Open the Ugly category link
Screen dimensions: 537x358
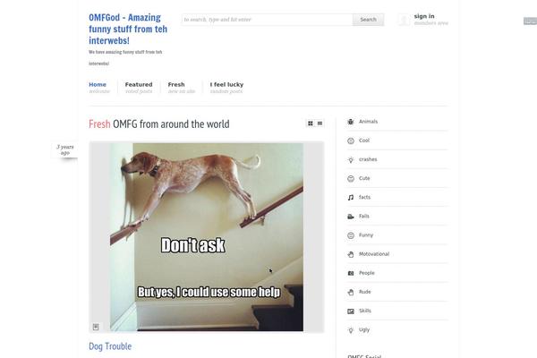coord(364,329)
